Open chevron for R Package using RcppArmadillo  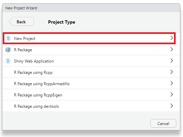coord(172,83)
